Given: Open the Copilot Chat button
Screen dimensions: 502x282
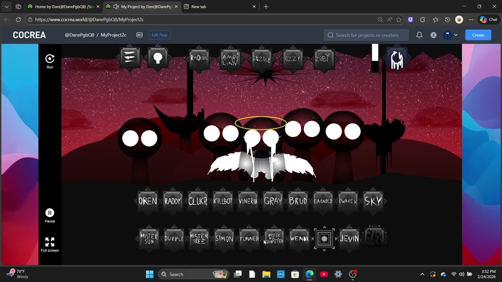Looking at the screenshot, I should click(488, 20).
